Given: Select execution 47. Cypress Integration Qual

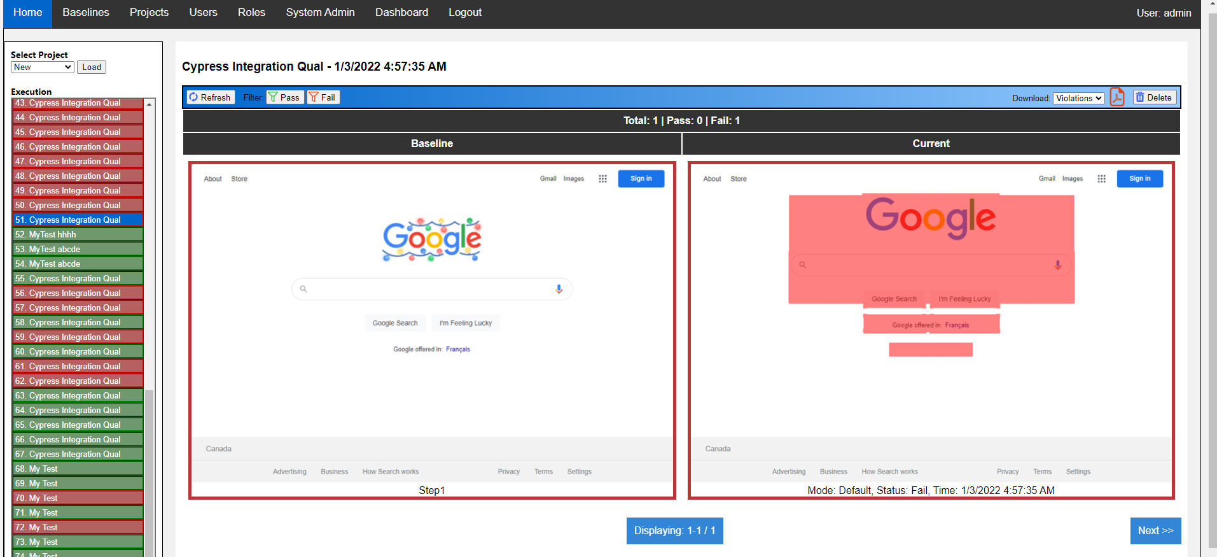Looking at the screenshot, I should [x=78, y=162].
